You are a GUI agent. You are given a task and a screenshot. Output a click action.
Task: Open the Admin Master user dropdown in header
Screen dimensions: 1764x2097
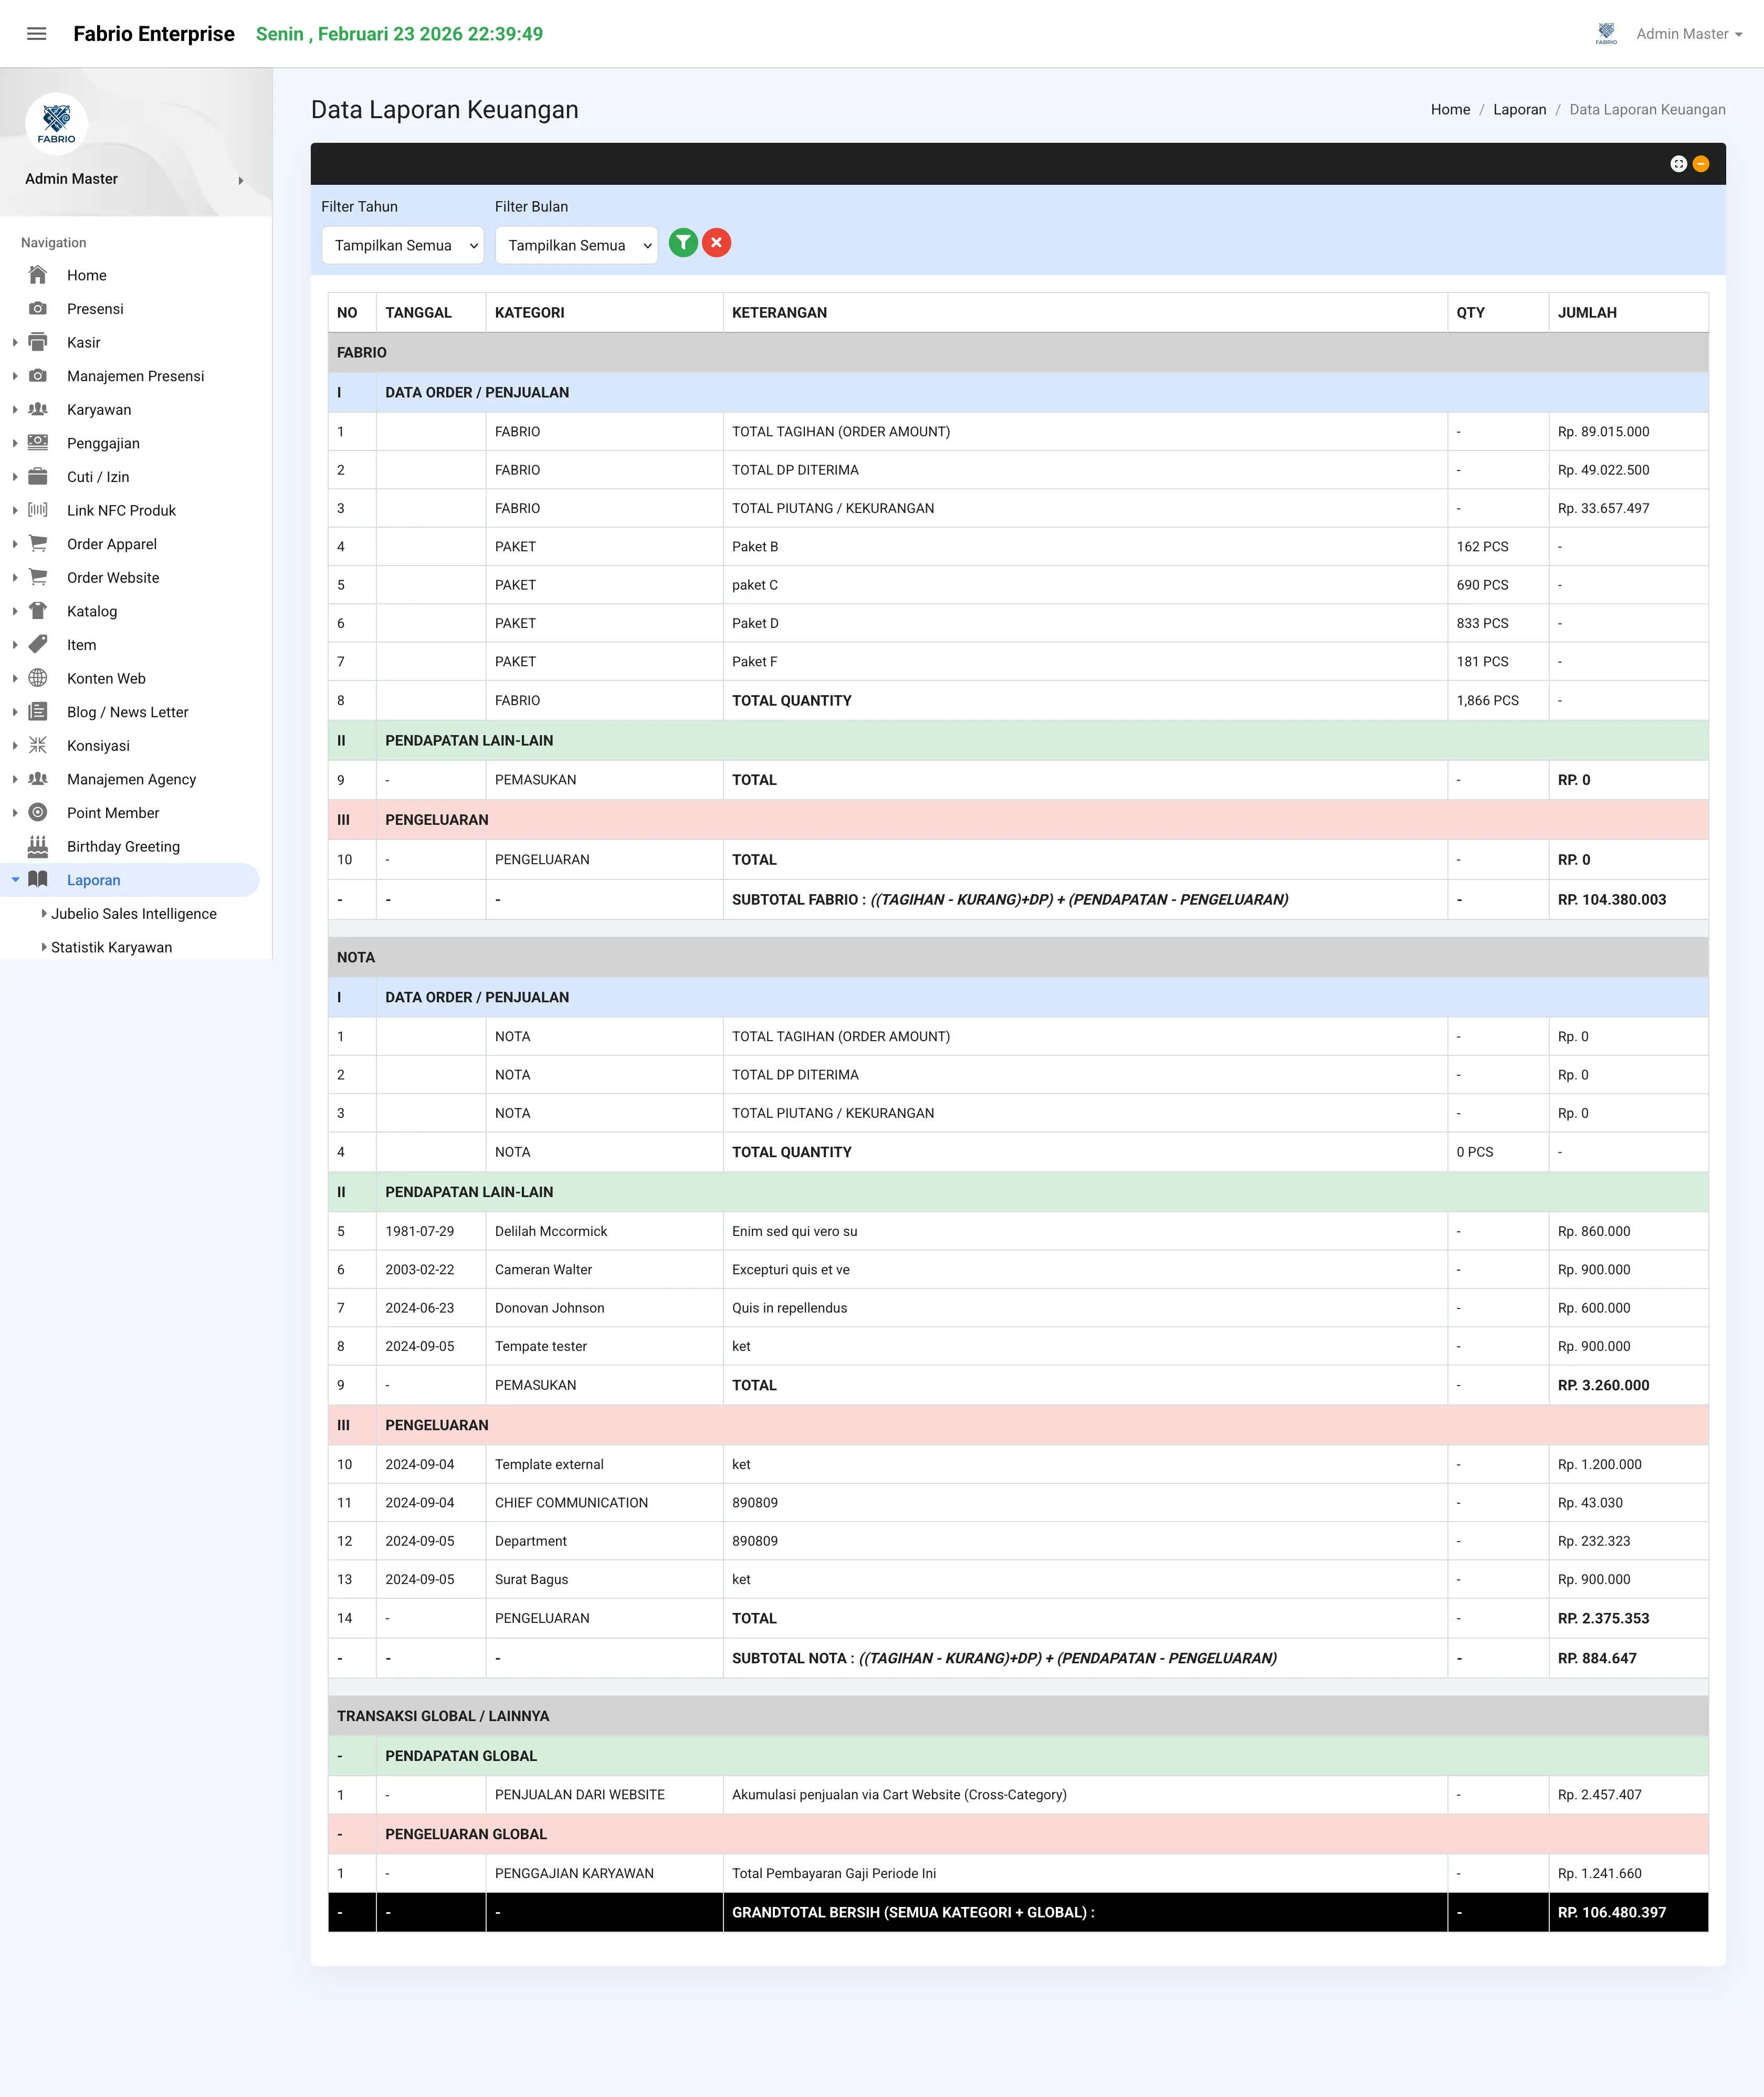1689,34
